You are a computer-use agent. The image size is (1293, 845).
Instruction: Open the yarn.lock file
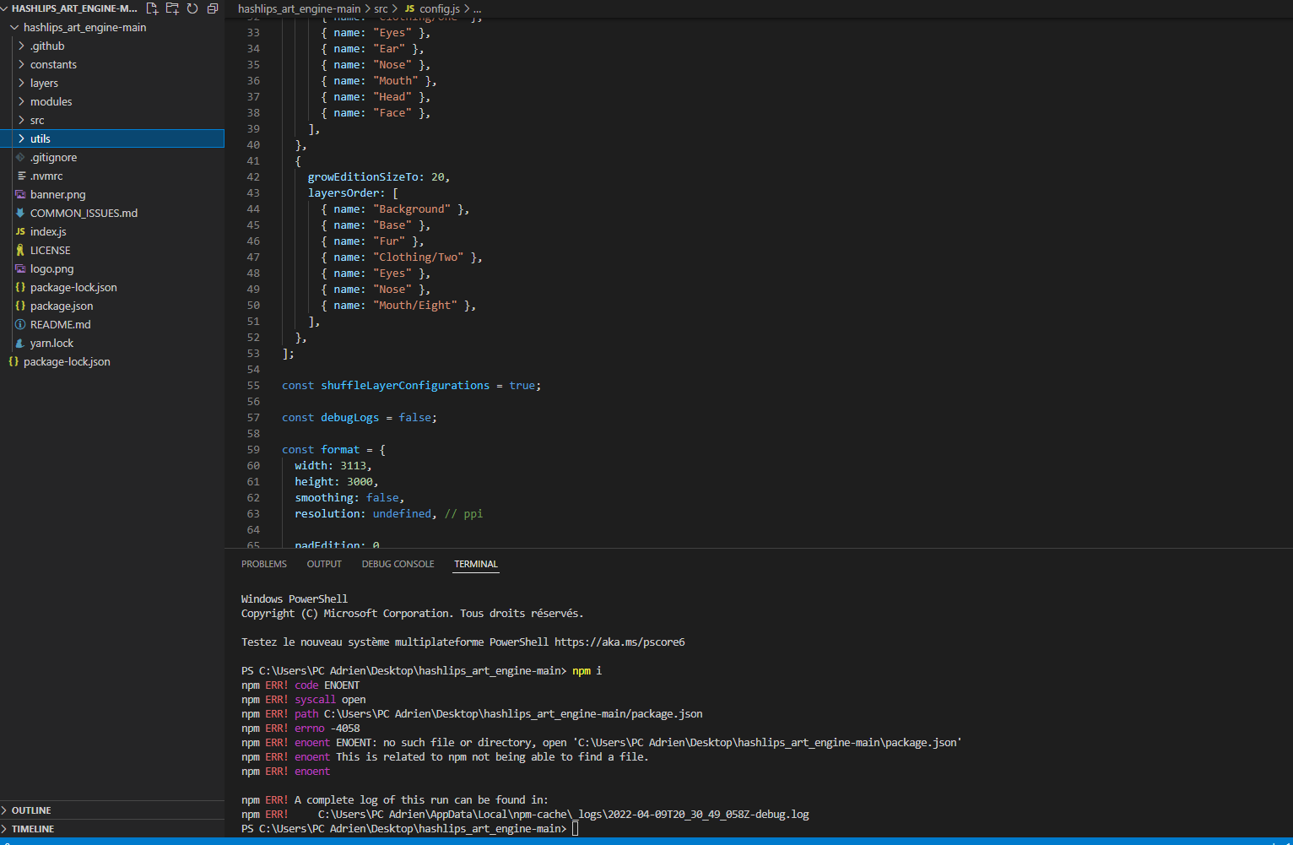click(52, 343)
